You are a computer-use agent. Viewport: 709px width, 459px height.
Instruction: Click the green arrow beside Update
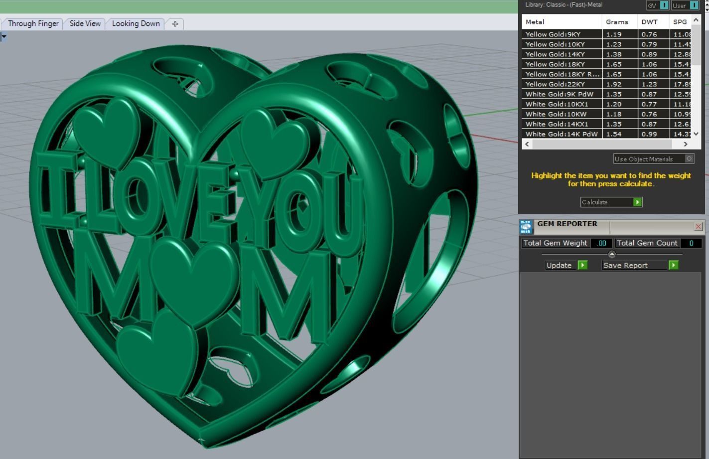point(582,265)
